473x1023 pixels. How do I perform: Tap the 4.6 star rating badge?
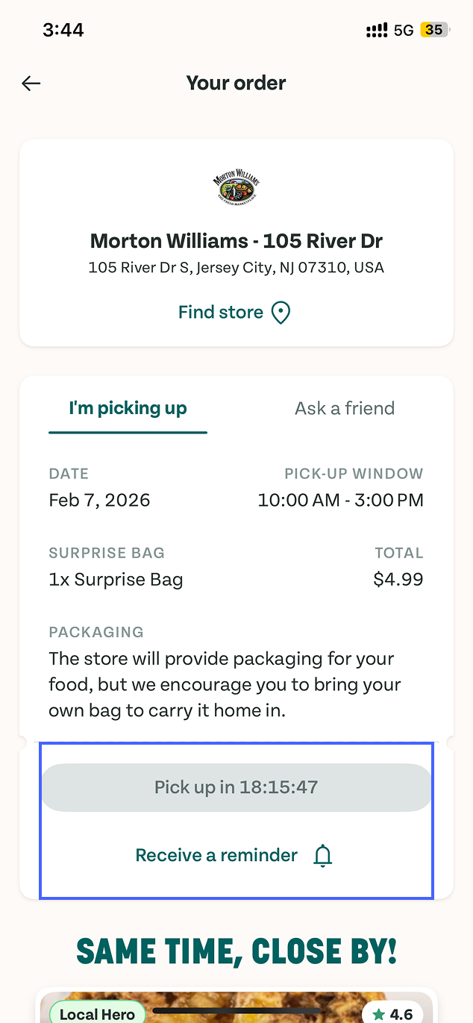pyautogui.click(x=393, y=1014)
